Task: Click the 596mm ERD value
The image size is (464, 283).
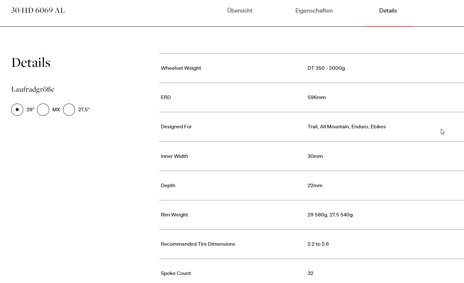Action: pyautogui.click(x=316, y=97)
